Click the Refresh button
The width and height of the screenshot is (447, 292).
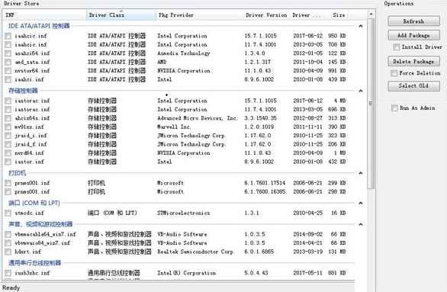[x=413, y=21]
